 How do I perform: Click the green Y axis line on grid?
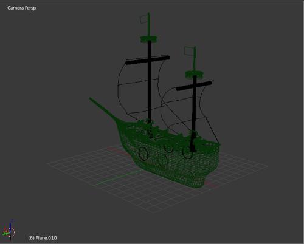(119, 177)
